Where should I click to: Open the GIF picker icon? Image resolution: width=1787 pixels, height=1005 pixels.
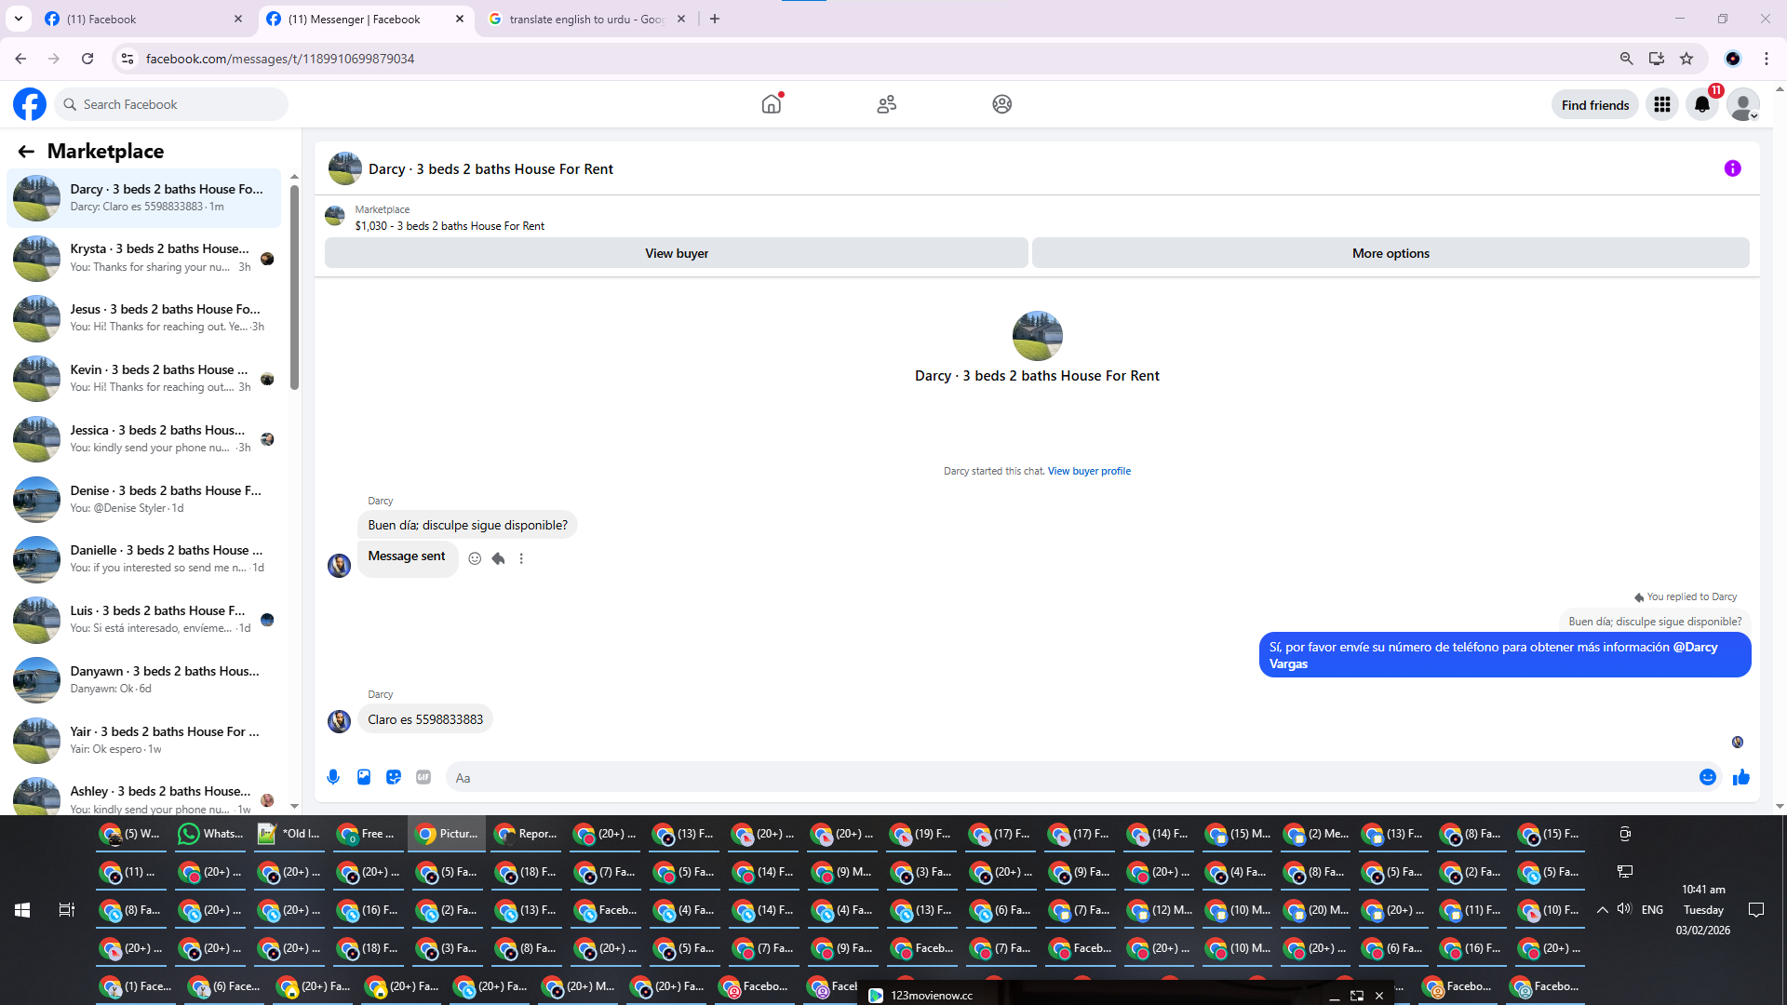pyautogui.click(x=423, y=777)
